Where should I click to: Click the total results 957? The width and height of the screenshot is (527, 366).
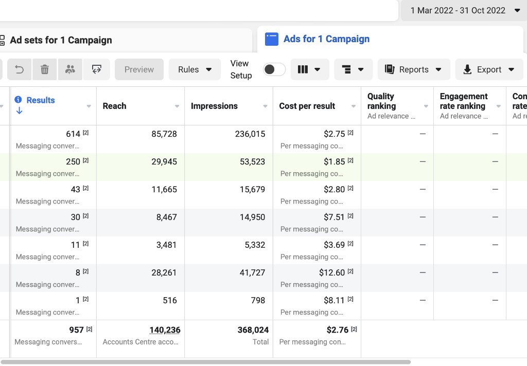point(76,330)
